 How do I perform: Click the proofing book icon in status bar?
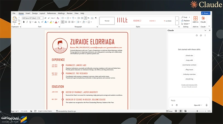[x=35, y=111]
